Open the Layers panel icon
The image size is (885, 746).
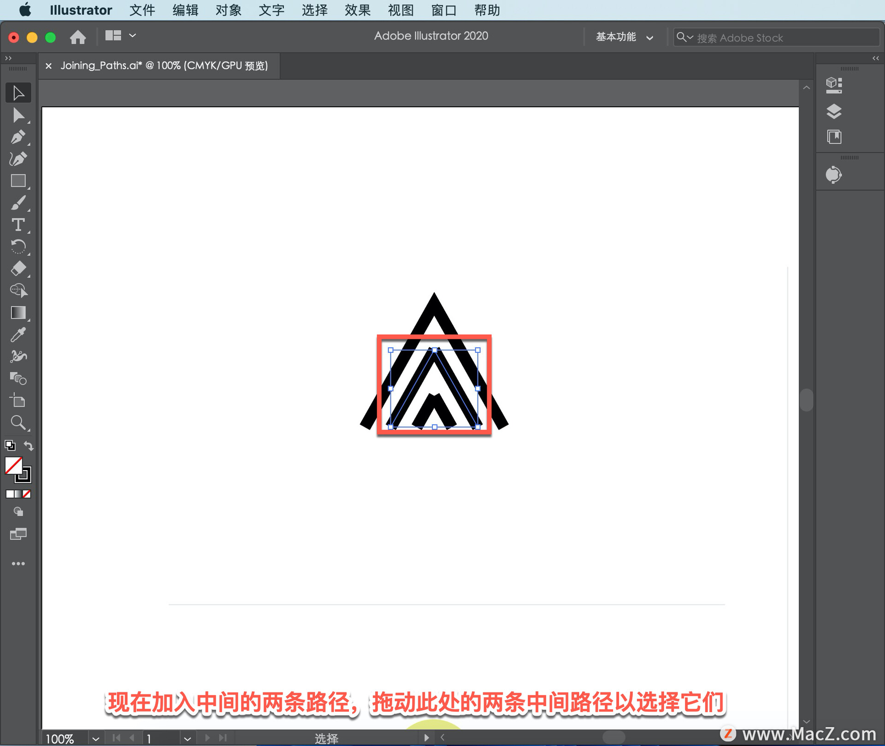pyautogui.click(x=834, y=111)
